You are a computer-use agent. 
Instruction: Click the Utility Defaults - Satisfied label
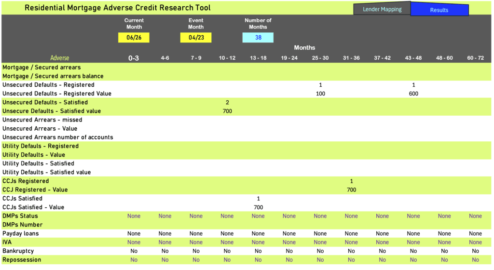point(39,163)
